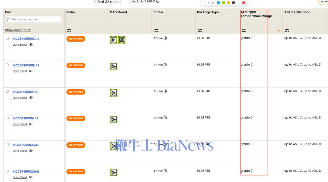Open the CAD model icon for MC35FS6500NAE
Image resolution: width=328 pixels, height=182 pixels.
114,67
